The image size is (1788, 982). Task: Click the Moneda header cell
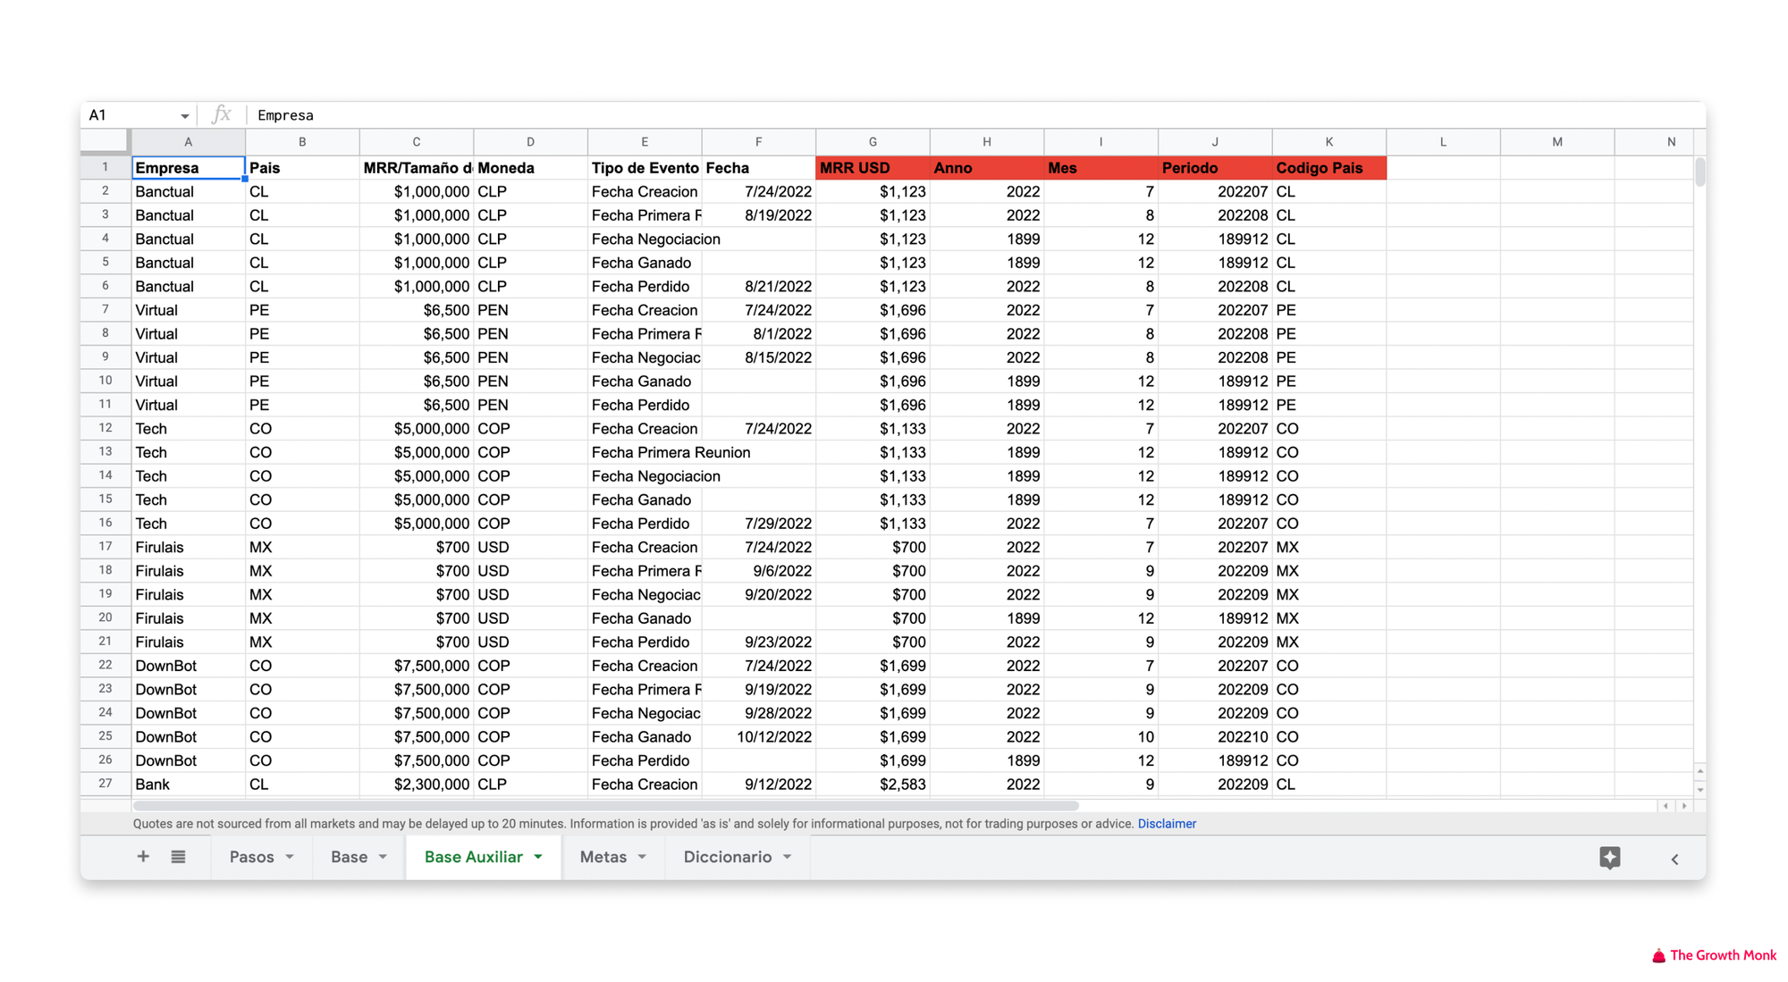(530, 168)
